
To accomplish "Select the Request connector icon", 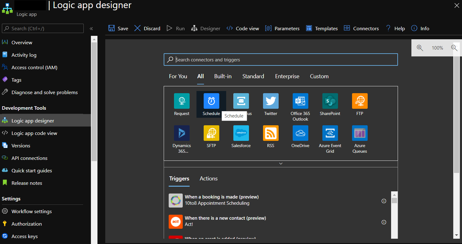I will tap(182, 101).
